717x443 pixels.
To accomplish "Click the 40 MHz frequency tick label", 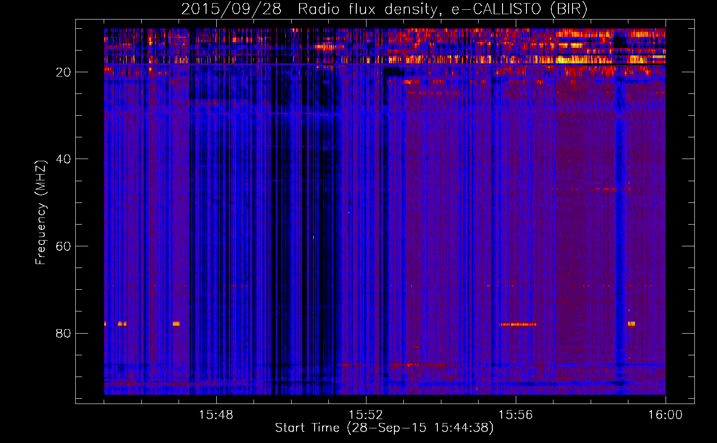I will (63, 159).
